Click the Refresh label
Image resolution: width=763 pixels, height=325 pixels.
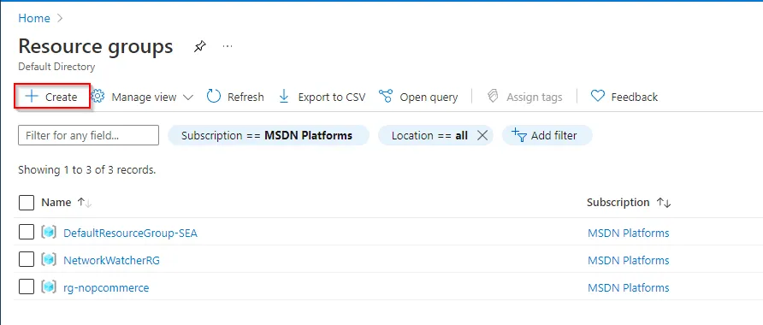245,97
